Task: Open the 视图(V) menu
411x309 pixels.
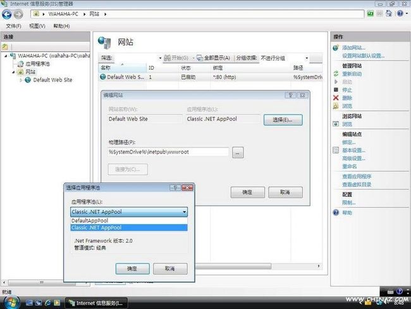Action: 37,26
